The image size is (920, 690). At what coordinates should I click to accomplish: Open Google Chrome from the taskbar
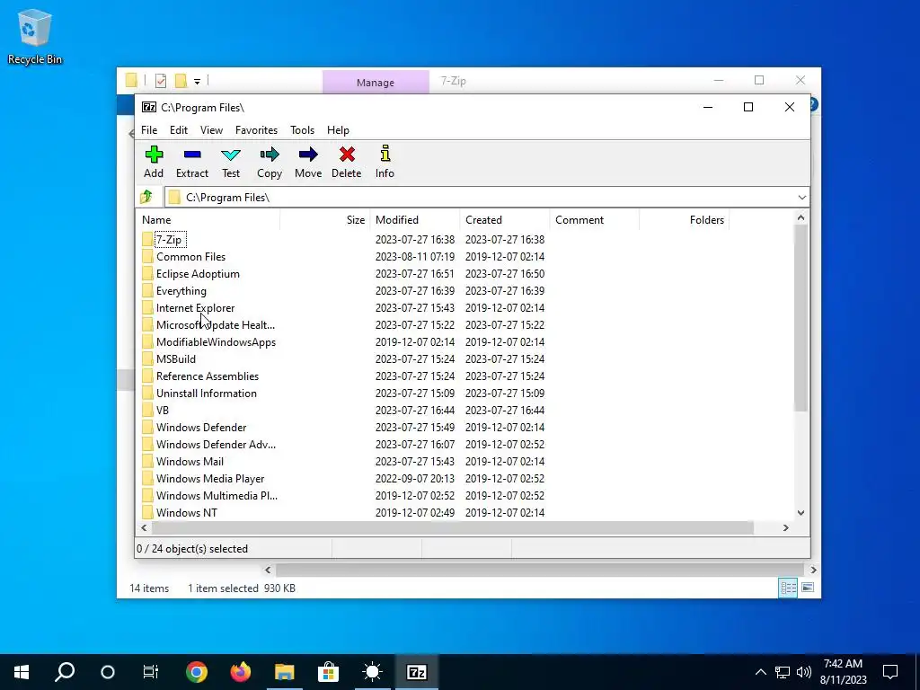pos(197,672)
